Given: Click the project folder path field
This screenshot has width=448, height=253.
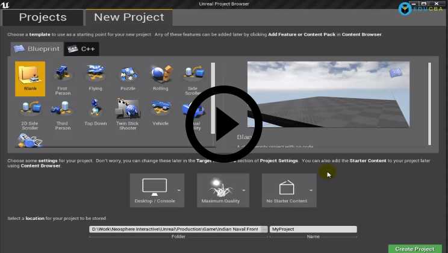Looking at the screenshot, I should (175, 229).
